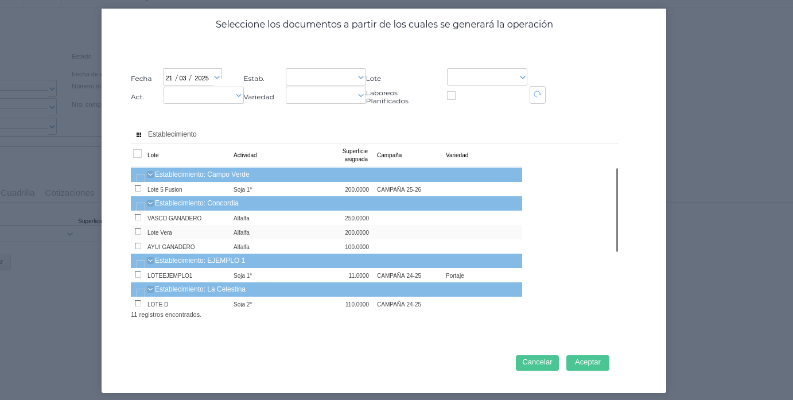Collapse the Establecimiento: EJEMPLO 1 group
793x400 pixels.
[150, 261]
